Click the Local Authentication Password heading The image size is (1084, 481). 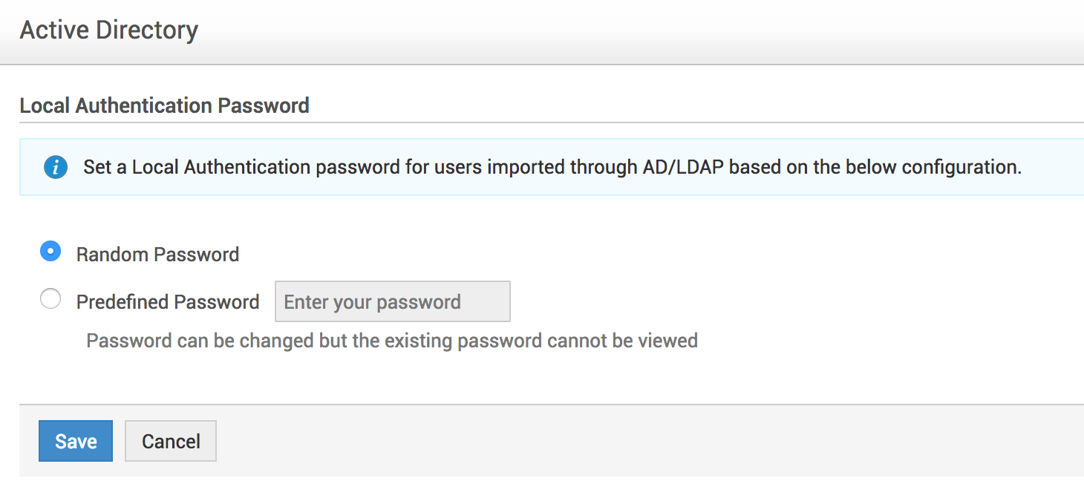(164, 105)
